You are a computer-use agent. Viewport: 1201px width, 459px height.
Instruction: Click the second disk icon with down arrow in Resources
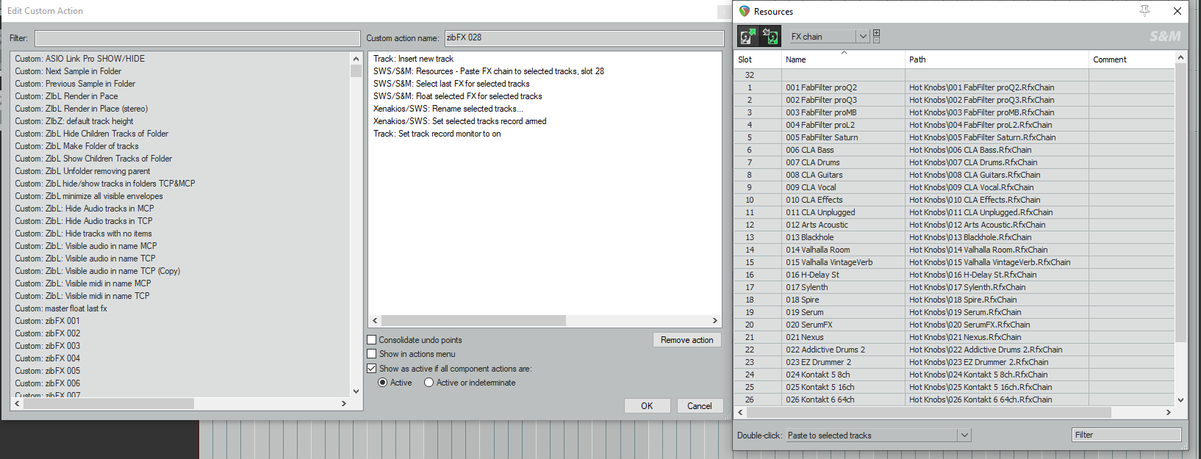coord(770,36)
